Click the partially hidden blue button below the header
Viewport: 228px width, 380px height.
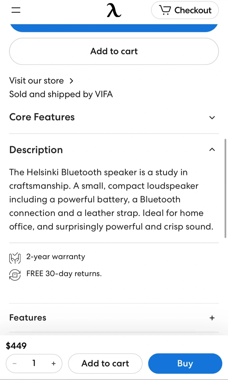click(x=114, y=28)
